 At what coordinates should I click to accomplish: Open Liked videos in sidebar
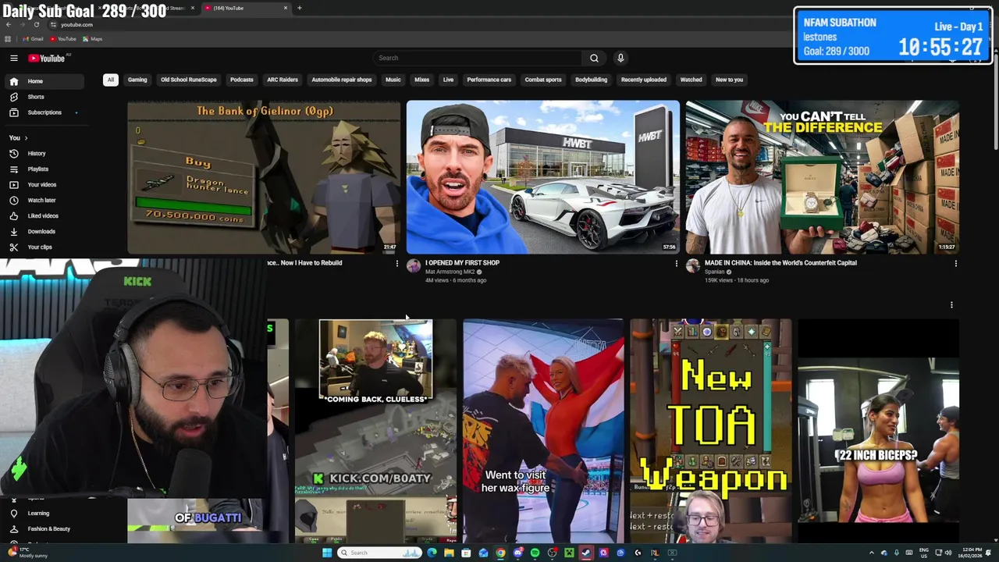click(x=43, y=216)
